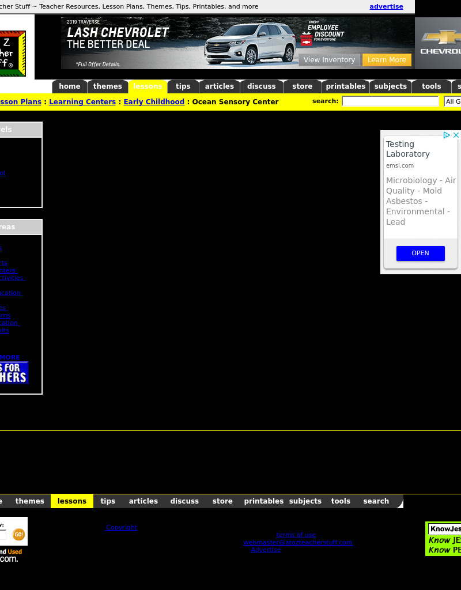The image size is (461, 590).
Task: Select lessons in bottom navigation bar
Action: point(72,501)
